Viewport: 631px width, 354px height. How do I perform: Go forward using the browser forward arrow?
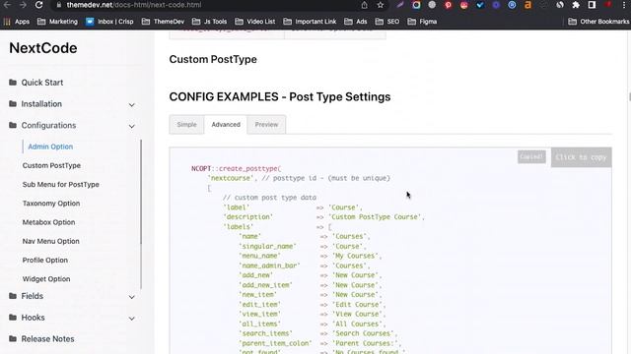pos(23,5)
